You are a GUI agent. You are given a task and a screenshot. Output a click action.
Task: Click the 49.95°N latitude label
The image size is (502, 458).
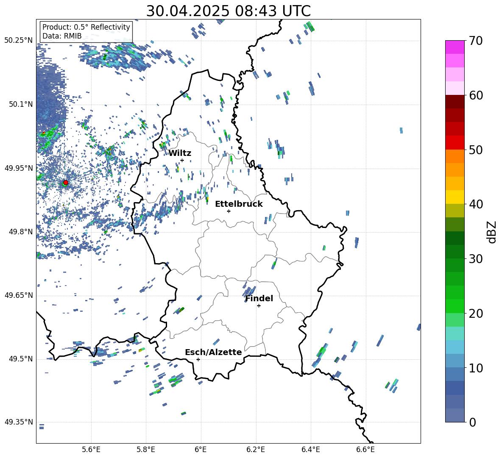19,168
